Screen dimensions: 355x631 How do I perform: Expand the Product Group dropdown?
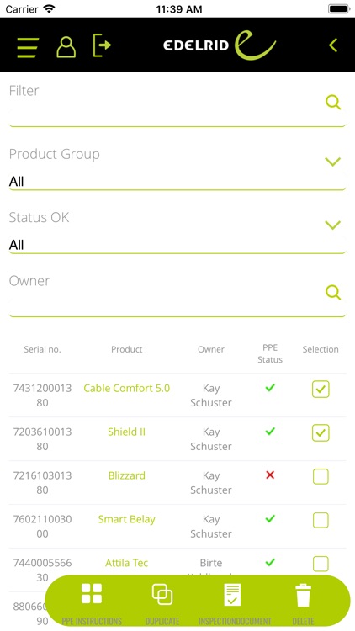click(x=177, y=168)
